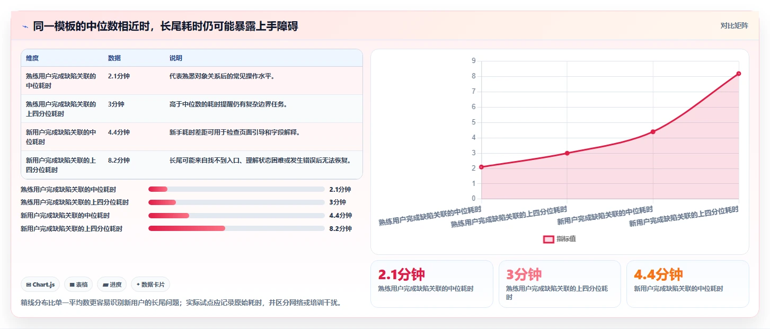Image resolution: width=770 pixels, height=329 pixels.
Task: Click the Chart.js tag chip
Action: pos(41,284)
